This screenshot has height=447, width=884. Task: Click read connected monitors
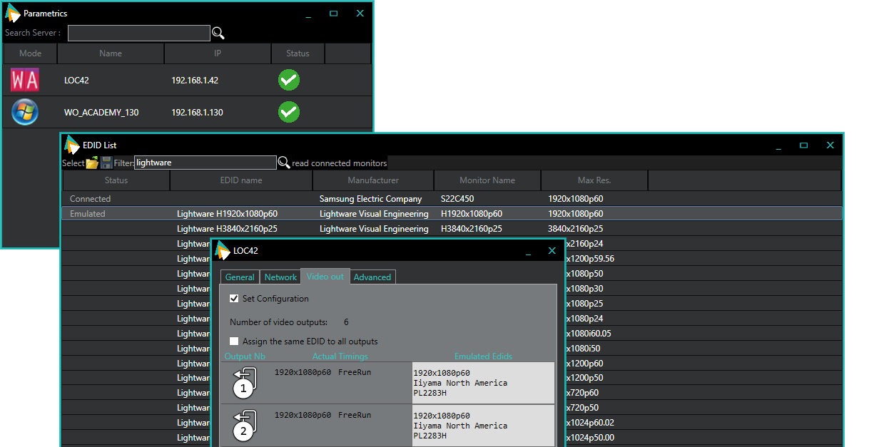[340, 163]
